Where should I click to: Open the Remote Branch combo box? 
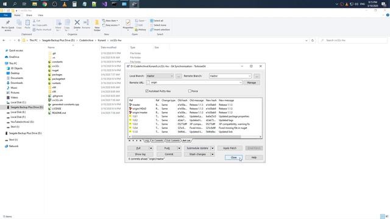tap(230, 76)
